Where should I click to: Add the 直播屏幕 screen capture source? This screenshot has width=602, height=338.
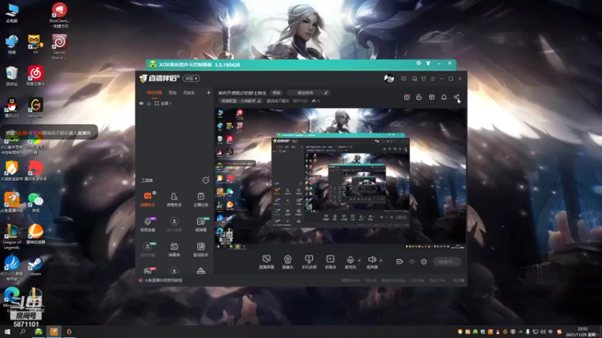tap(266, 261)
